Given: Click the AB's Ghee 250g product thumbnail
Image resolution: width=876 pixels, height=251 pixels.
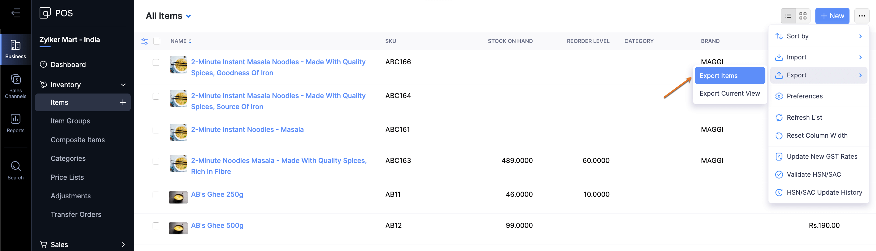Looking at the screenshot, I should point(178,197).
